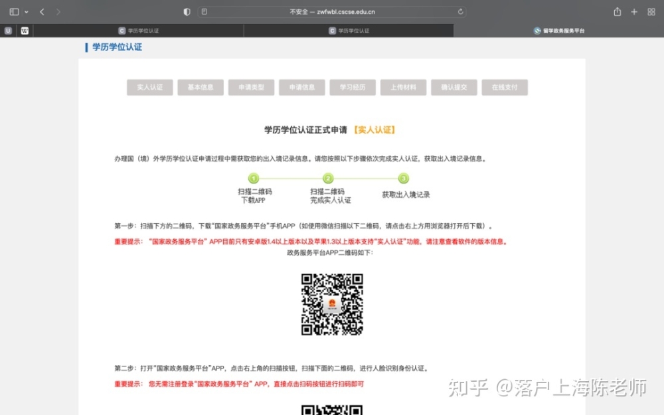Click the 第一步 instruction line
The image size is (664, 415).
pyautogui.click(x=303, y=226)
